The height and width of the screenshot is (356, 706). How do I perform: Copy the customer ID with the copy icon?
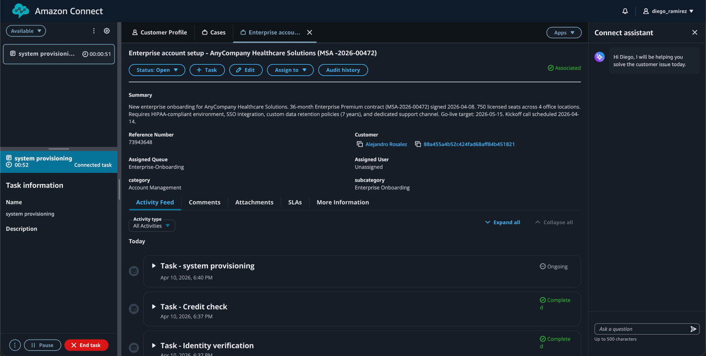[x=418, y=144]
